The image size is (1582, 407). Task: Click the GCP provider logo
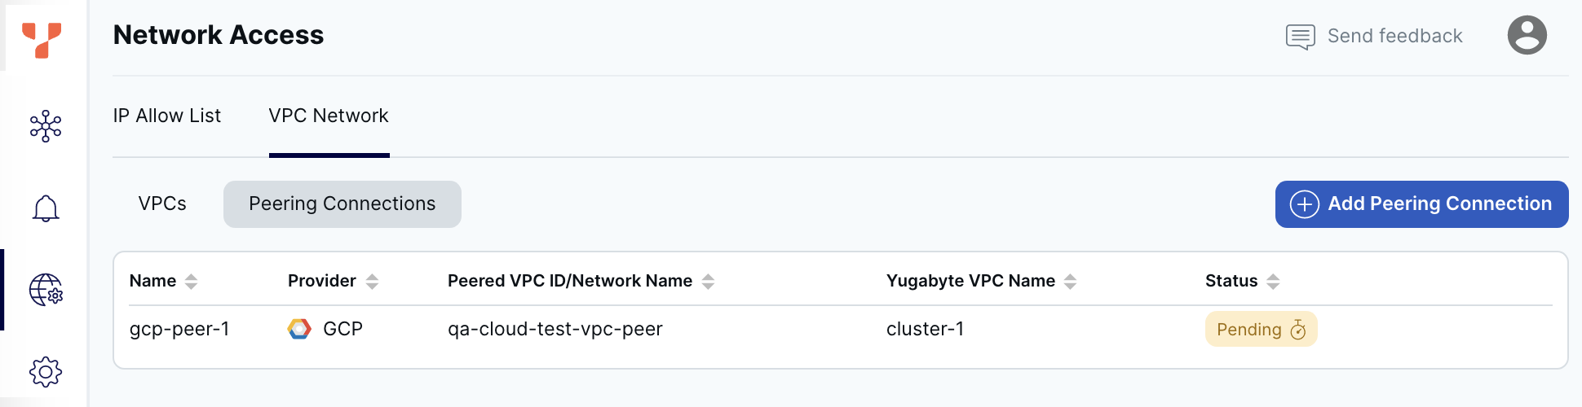coord(299,329)
